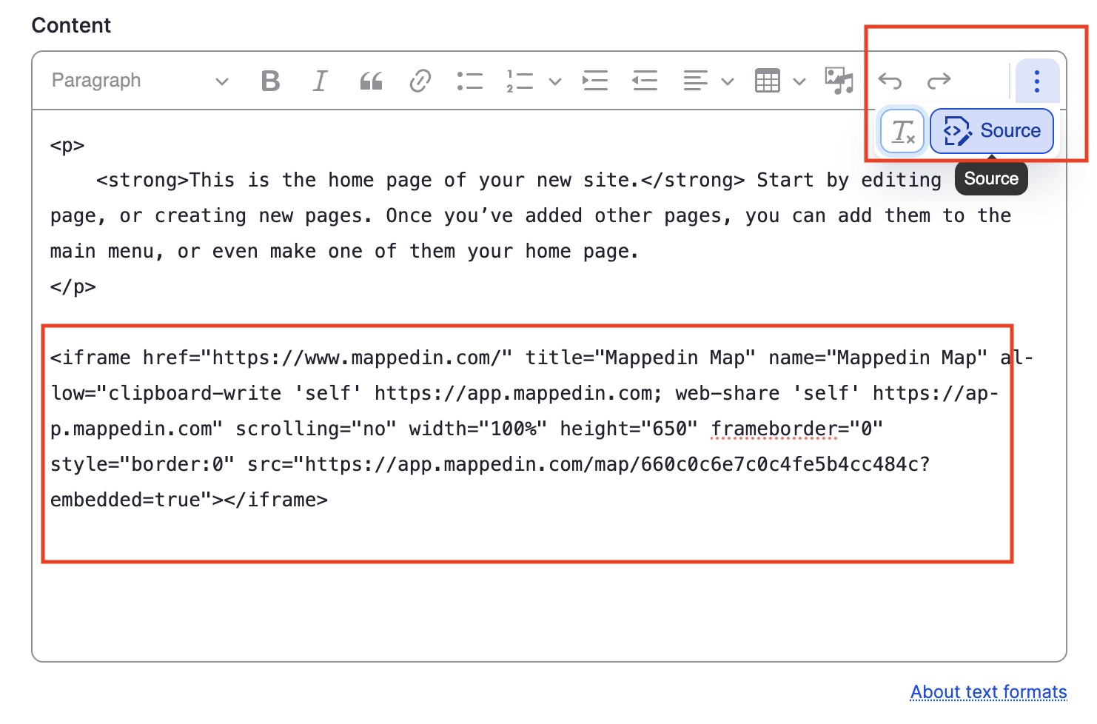This screenshot has width=1097, height=724.
Task: Toggle bold formatting
Action: point(271,81)
